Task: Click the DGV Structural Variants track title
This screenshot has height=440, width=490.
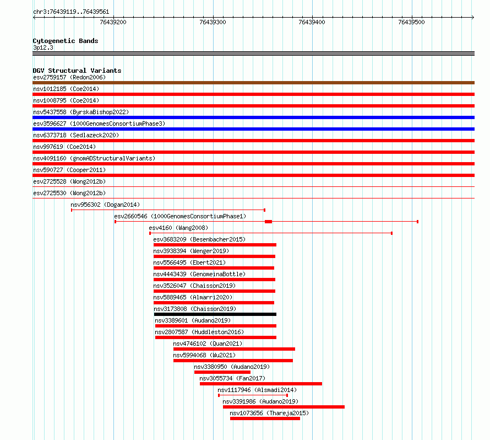Action: [77, 71]
